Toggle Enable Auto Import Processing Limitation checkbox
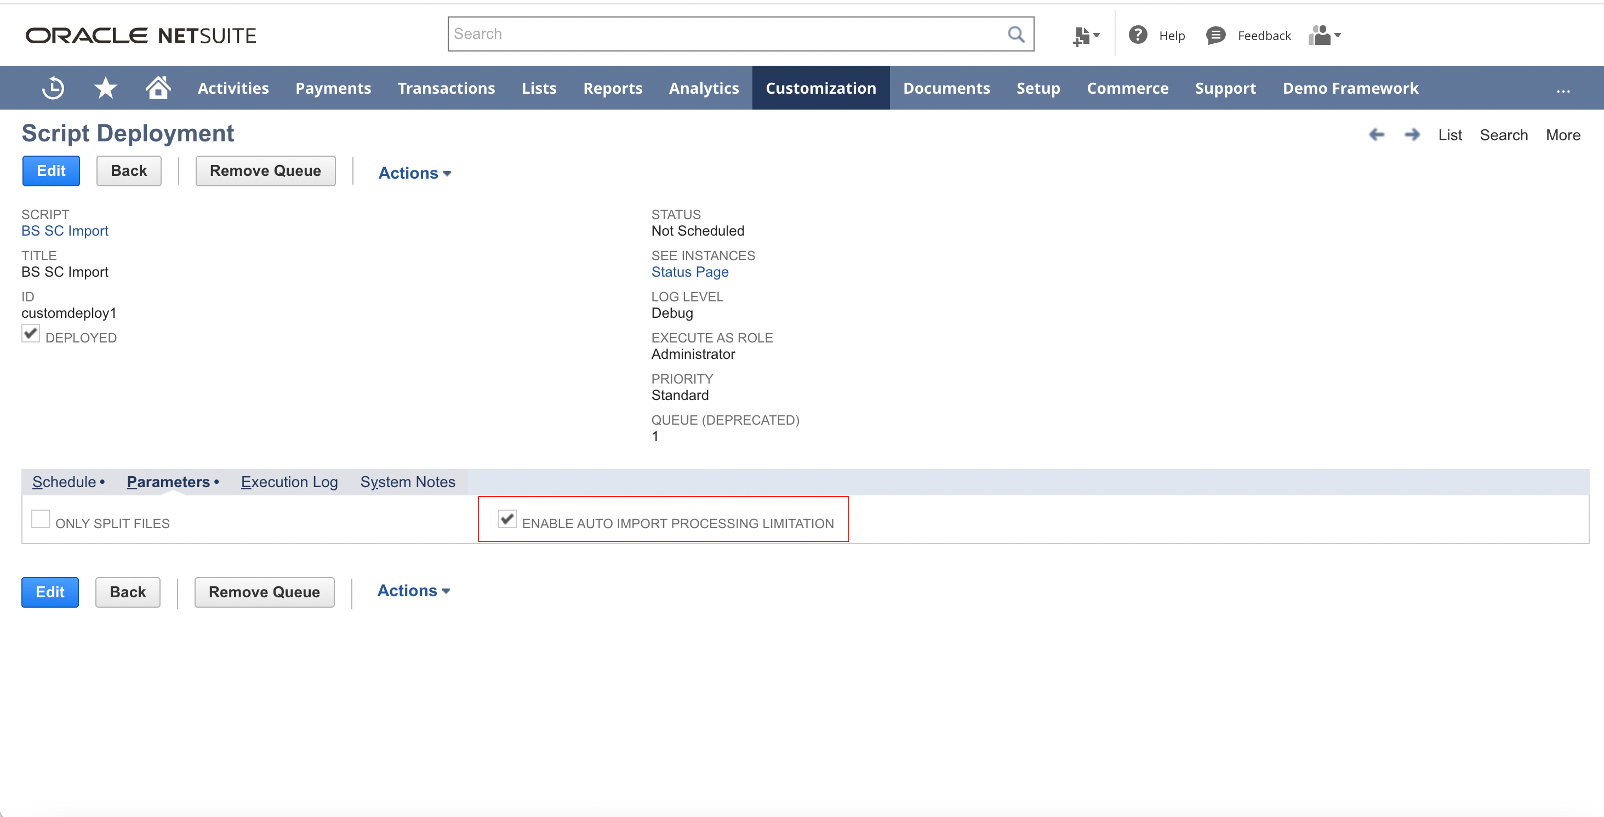1604x817 pixels. [x=507, y=518]
